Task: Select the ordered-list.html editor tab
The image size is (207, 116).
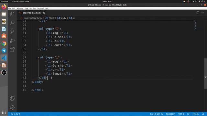Action: [x=32, y=13]
